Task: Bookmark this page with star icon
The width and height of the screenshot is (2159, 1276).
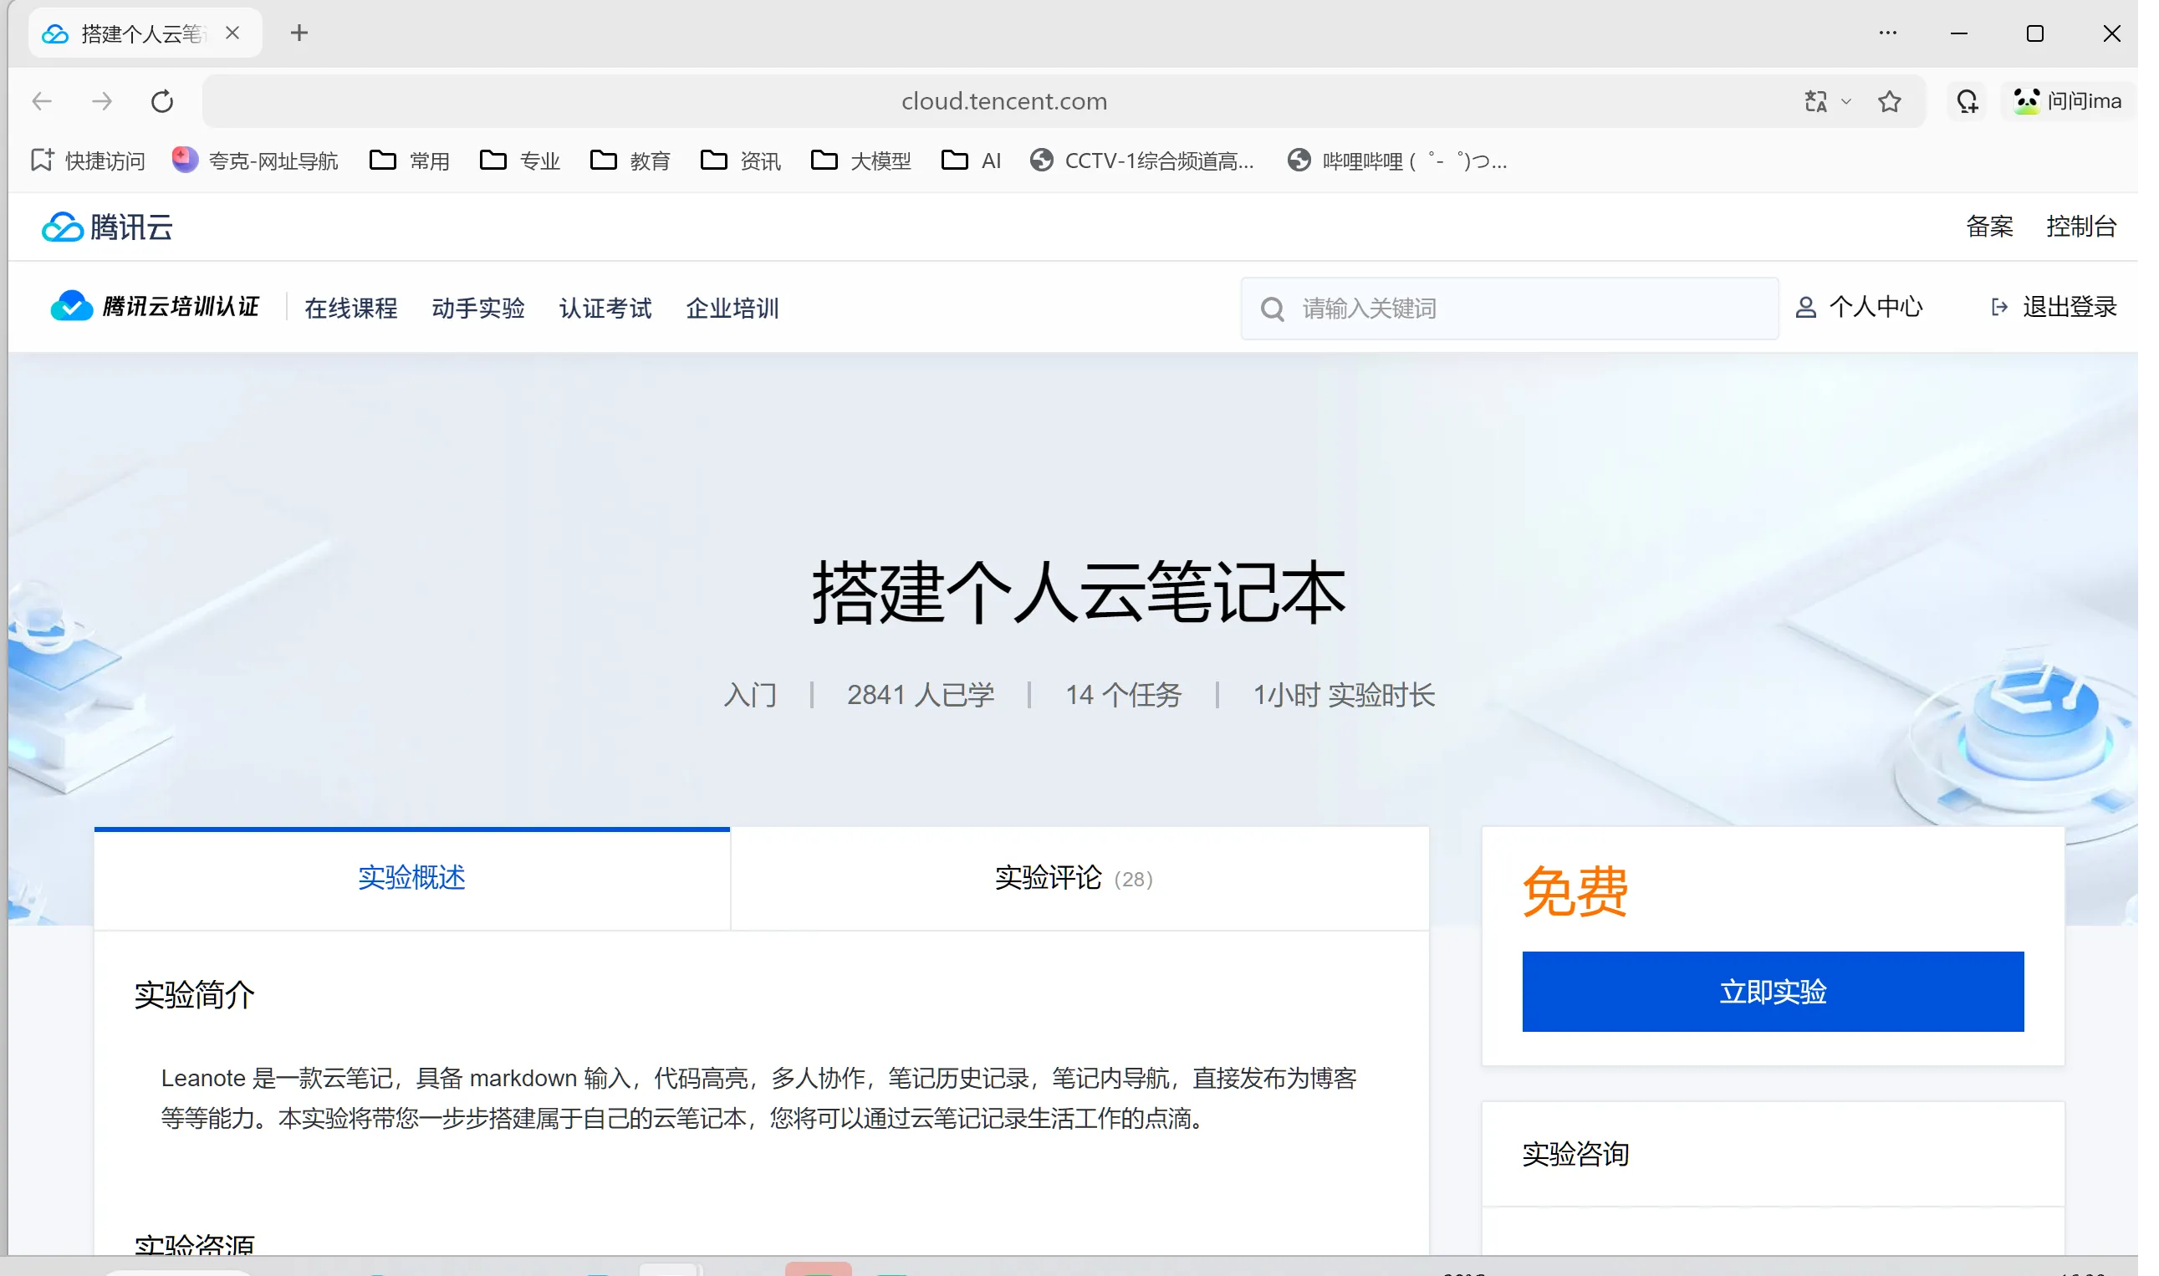Action: [x=1890, y=101]
